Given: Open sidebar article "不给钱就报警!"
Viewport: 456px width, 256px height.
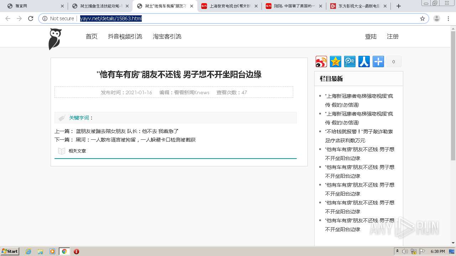Looking at the screenshot, I should click(x=359, y=136).
